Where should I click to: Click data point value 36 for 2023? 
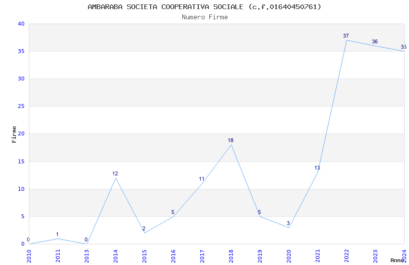[375, 41]
